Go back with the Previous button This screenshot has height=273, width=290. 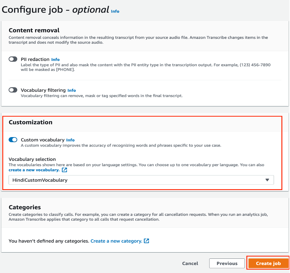227,263
